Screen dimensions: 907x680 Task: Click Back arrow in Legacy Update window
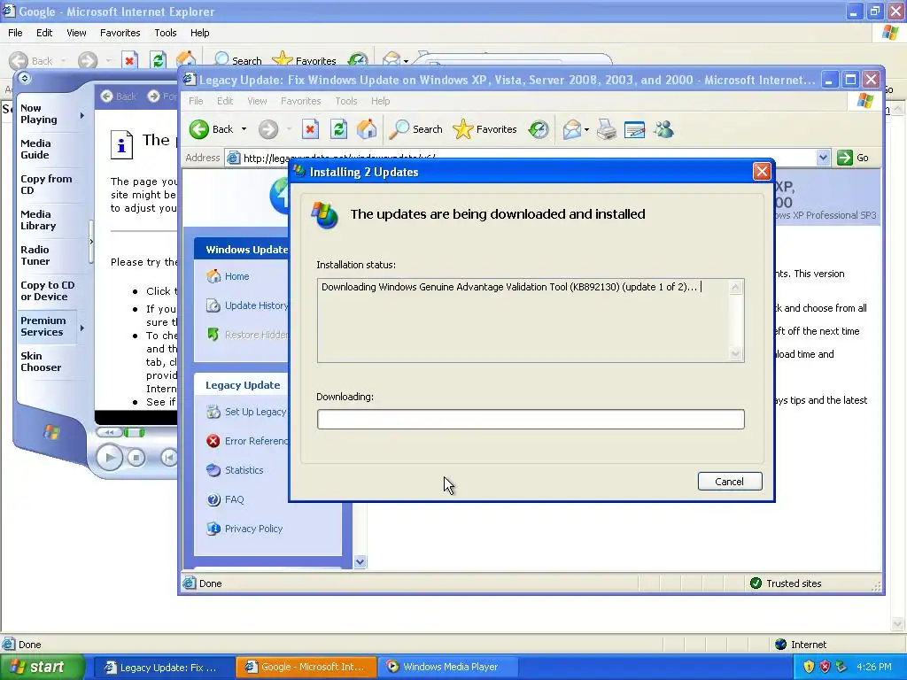[x=199, y=129]
